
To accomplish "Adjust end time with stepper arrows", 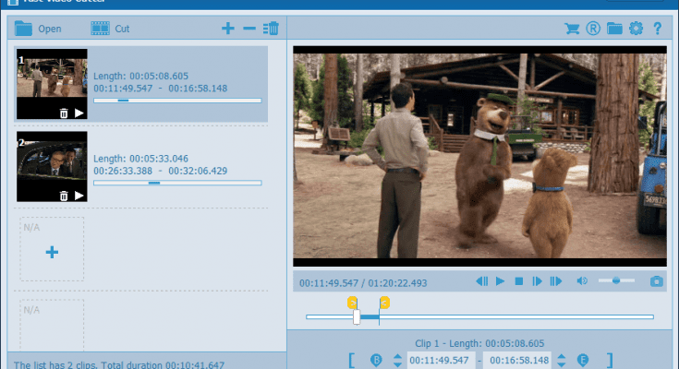I will click(562, 360).
